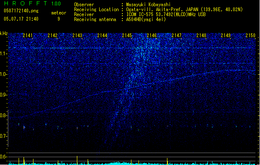Click the 1.1 frequency axis label
The width and height of the screenshot is (260, 165).
(4, 54)
